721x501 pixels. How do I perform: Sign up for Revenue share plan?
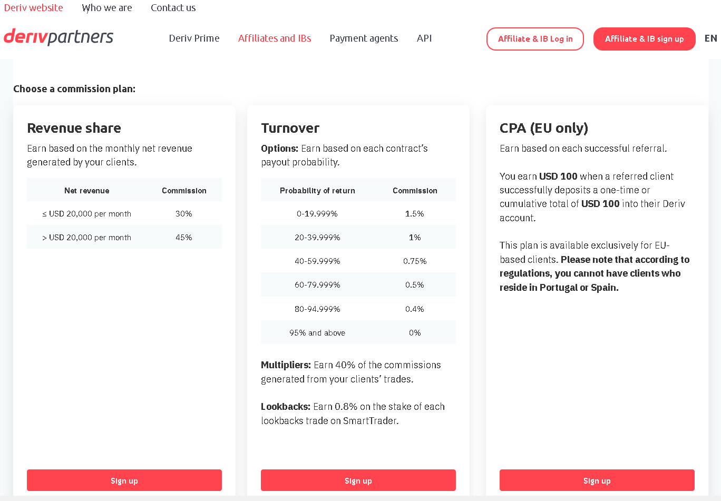[x=124, y=480]
